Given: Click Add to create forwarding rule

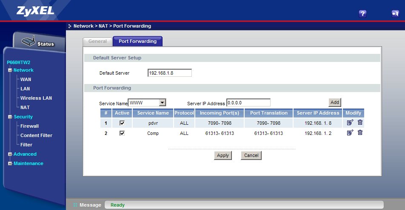Looking at the screenshot, I should (335, 102).
